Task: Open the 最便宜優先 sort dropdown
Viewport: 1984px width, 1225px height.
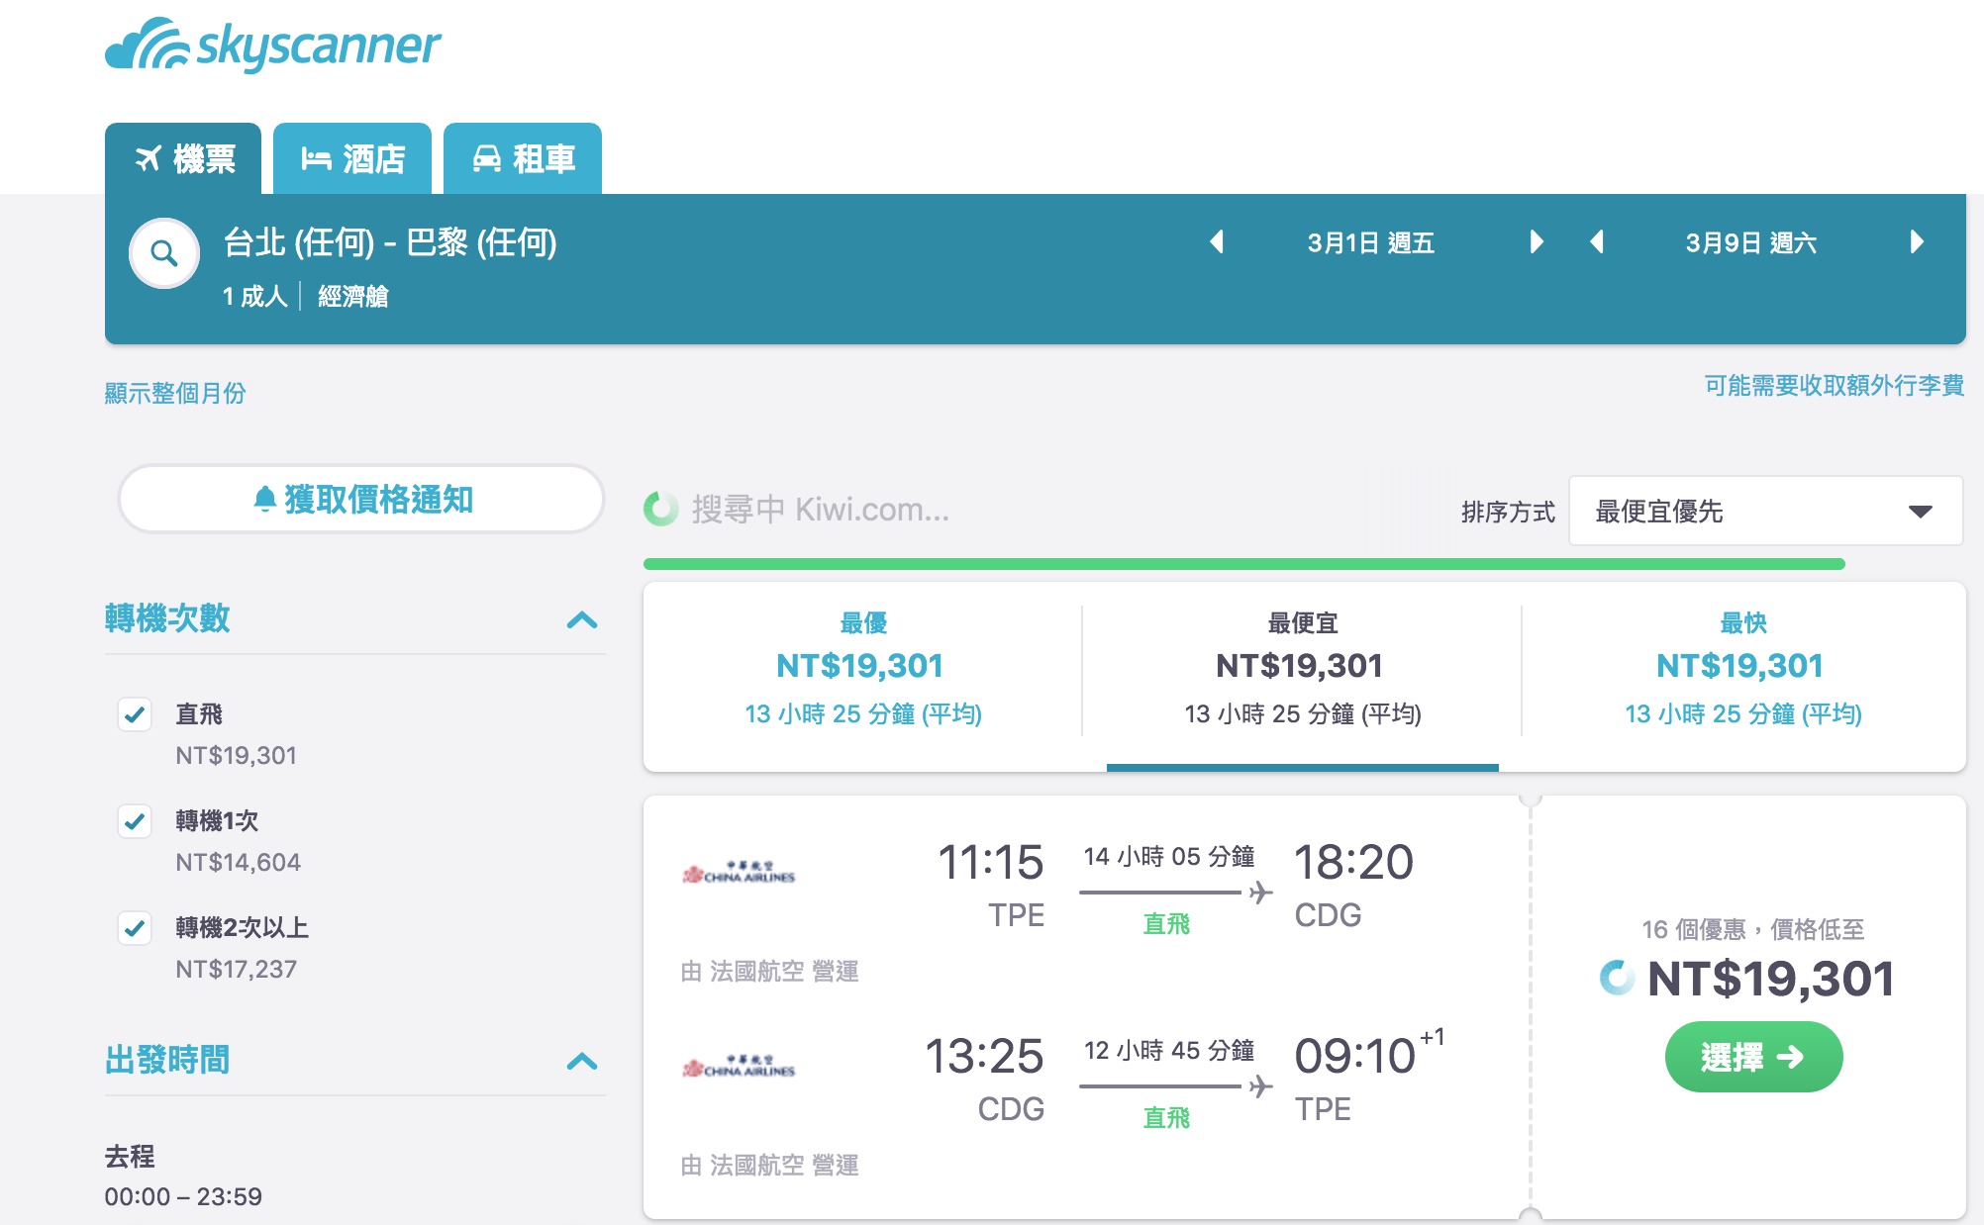Action: 1765,511
